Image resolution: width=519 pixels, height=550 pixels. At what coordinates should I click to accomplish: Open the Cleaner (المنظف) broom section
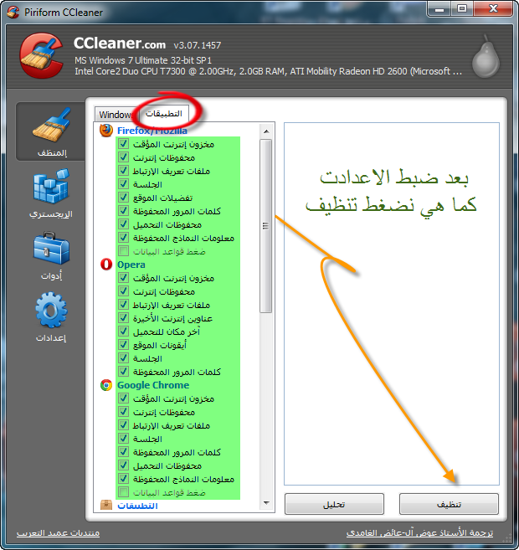[52, 131]
